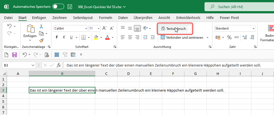Click the accounting number format icon
Image resolution: width=274 pixels, height=115 pixels.
tap(218, 37)
